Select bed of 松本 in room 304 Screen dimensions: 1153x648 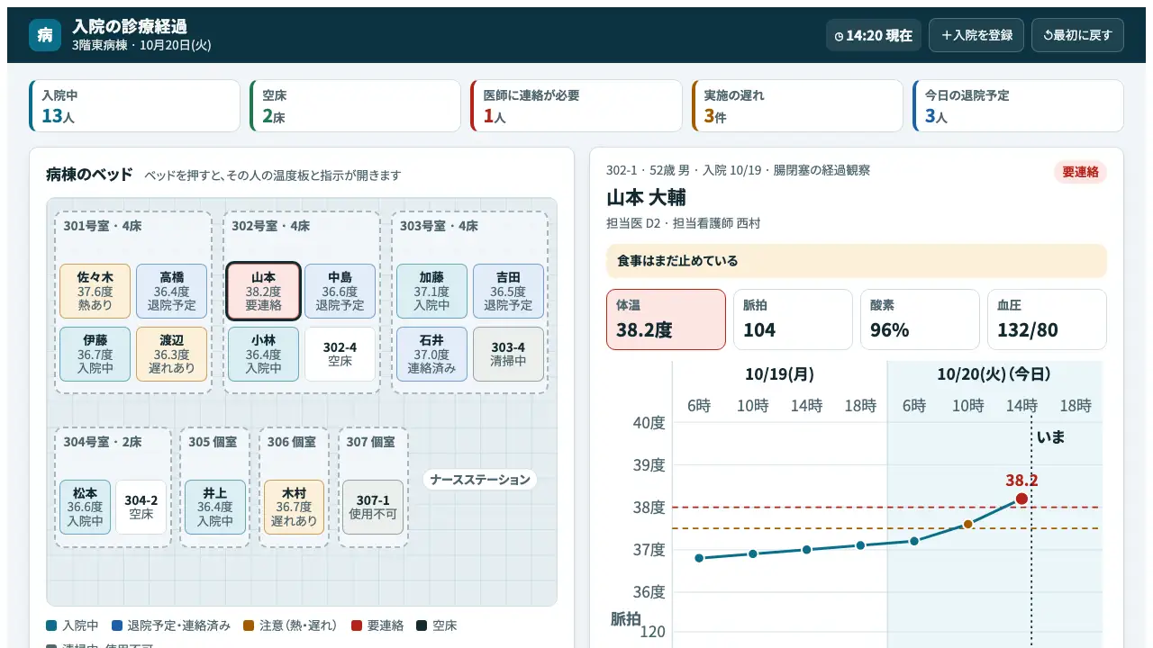pos(86,507)
